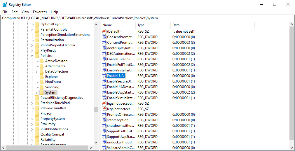The image size is (295, 151).
Task: Select the Personalization key
Action: (x=52, y=40)
